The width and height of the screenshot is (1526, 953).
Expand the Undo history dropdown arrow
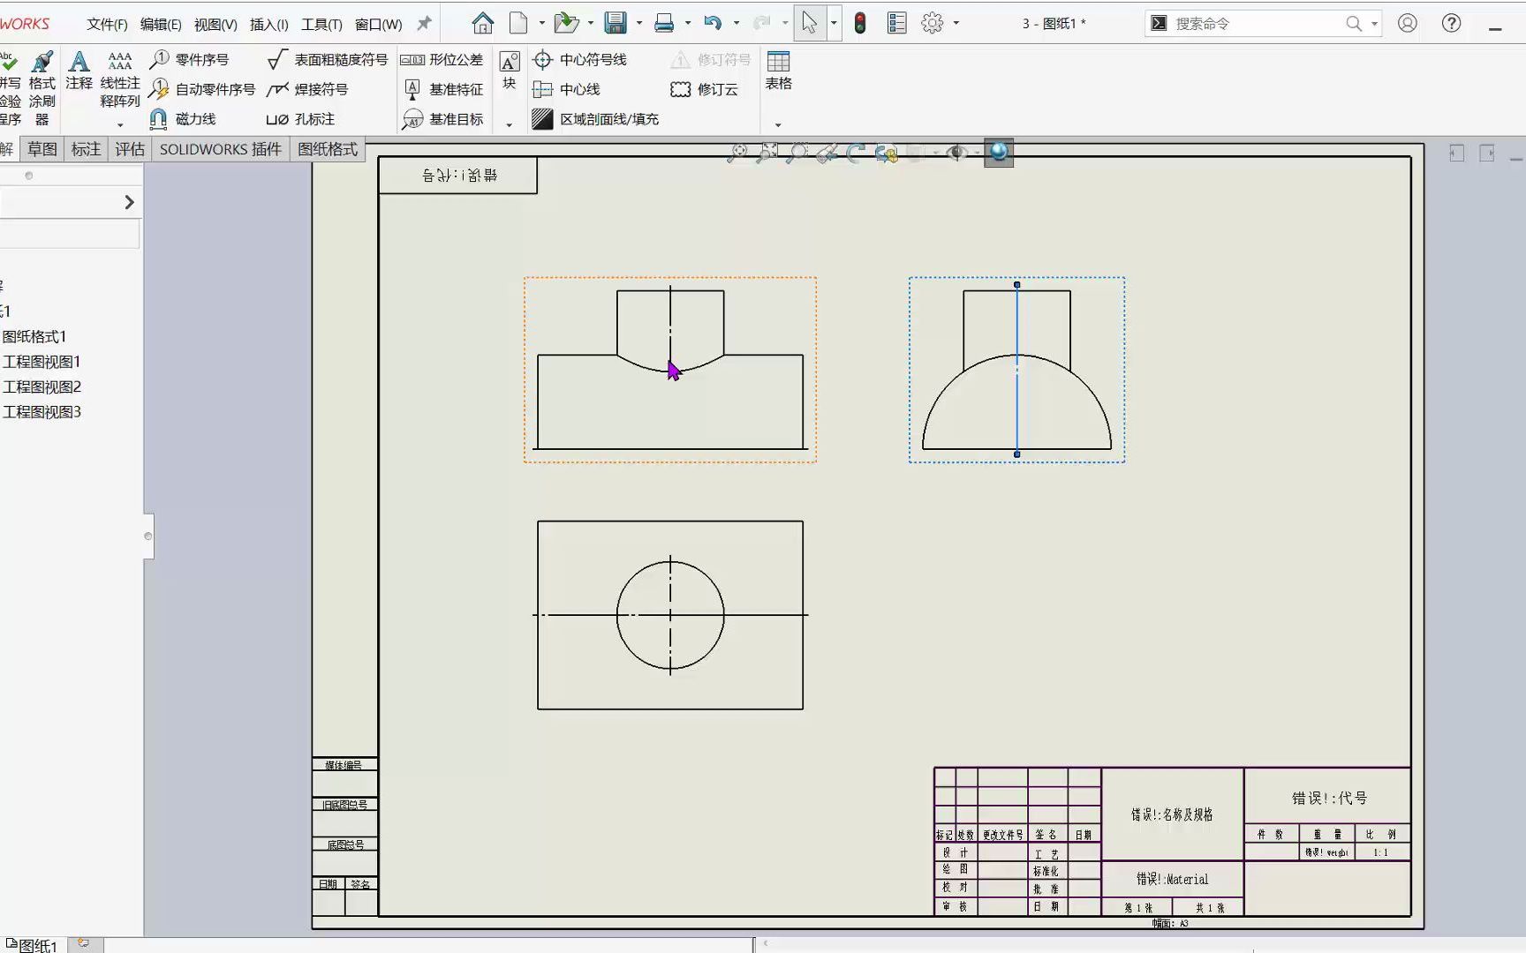[736, 24]
